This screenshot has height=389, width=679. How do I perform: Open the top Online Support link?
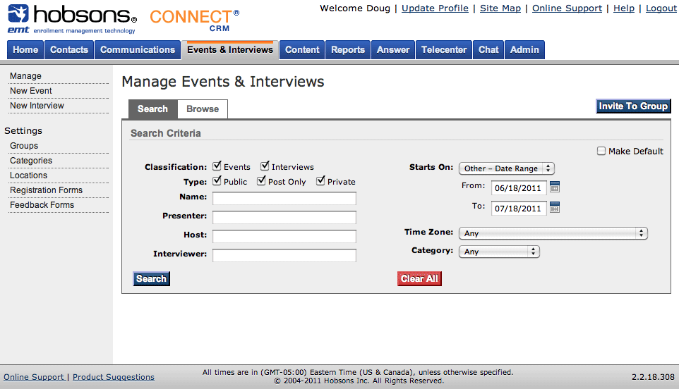click(567, 8)
